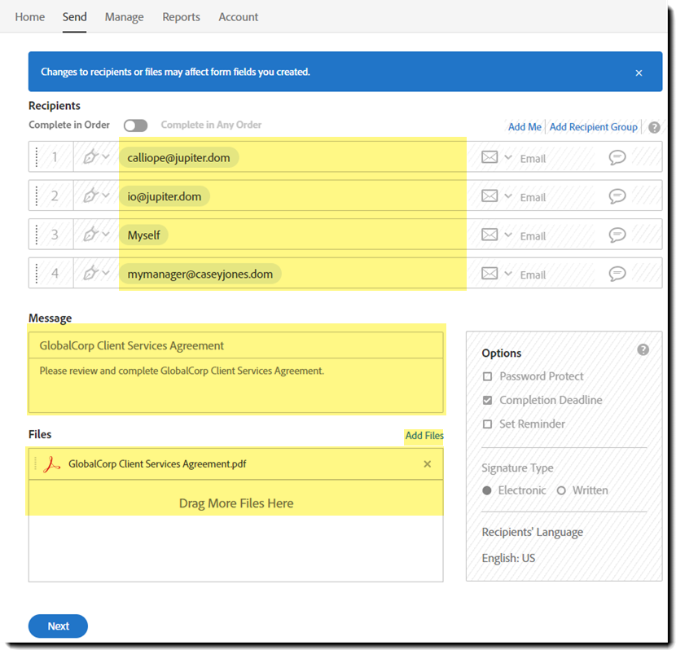Image resolution: width=676 pixels, height=650 pixels.
Task: Open the authentication pen icon for recipient 1
Action: click(90, 157)
